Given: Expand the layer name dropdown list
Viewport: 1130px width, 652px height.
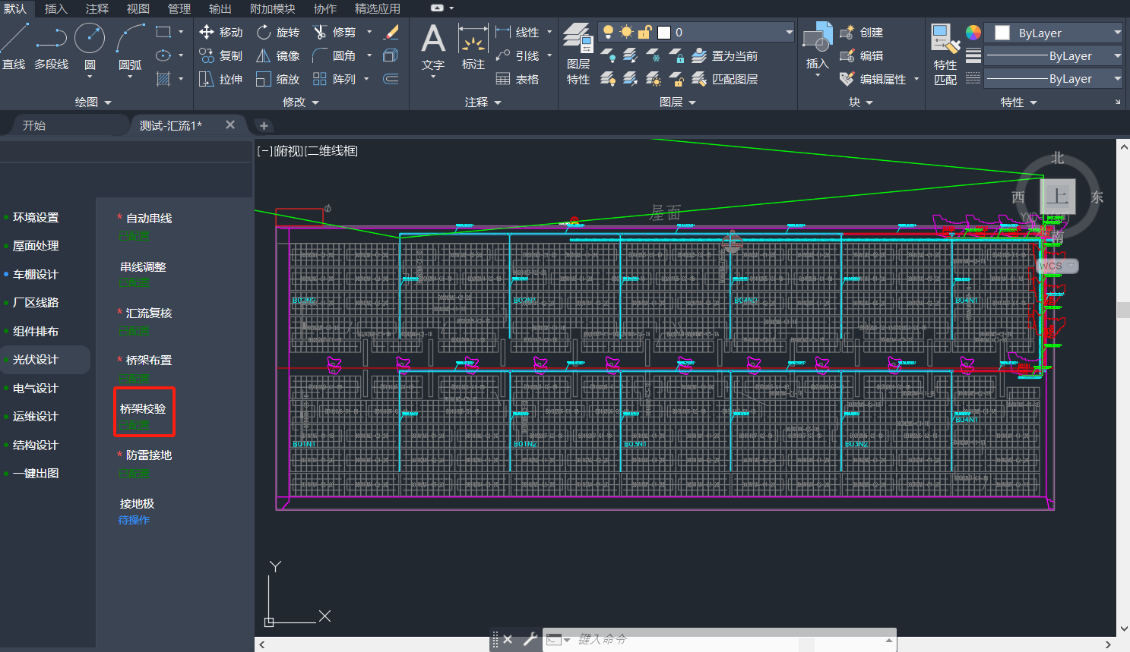Looking at the screenshot, I should click(x=789, y=32).
